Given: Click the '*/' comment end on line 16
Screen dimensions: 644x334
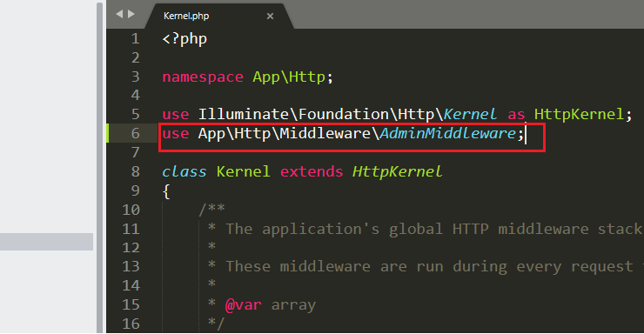Looking at the screenshot, I should click(217, 324).
